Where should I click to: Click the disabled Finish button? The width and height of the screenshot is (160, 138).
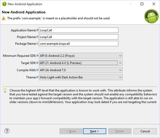point(120,131)
